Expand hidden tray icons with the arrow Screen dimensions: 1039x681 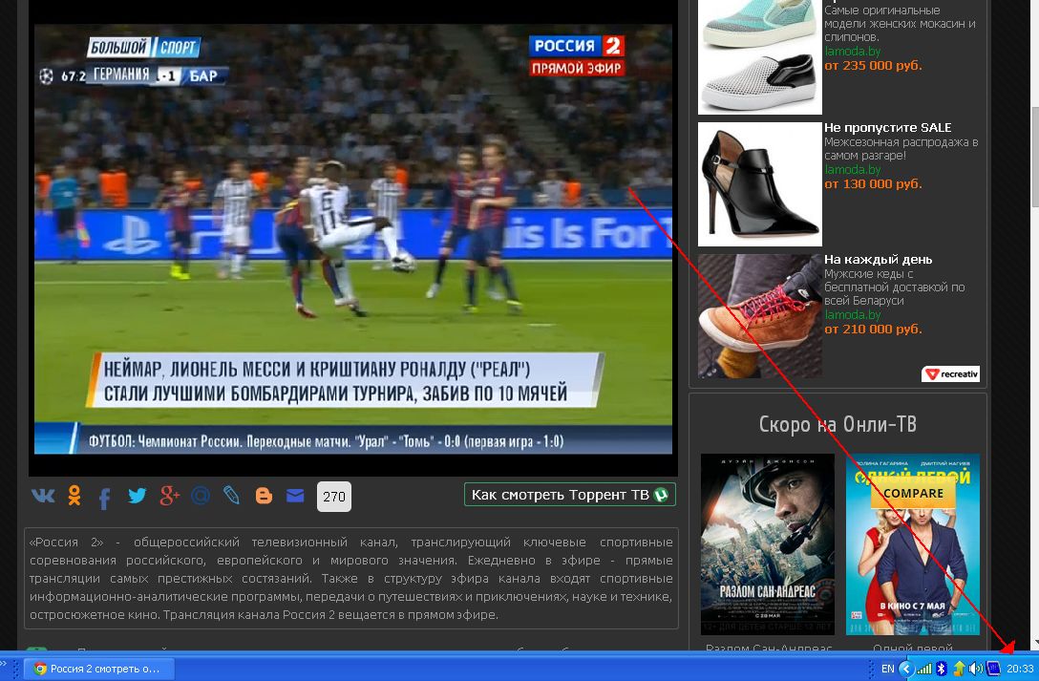click(x=906, y=670)
